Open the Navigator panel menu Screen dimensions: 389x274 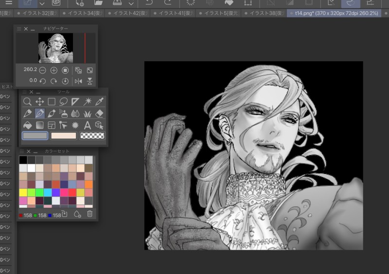19,29
